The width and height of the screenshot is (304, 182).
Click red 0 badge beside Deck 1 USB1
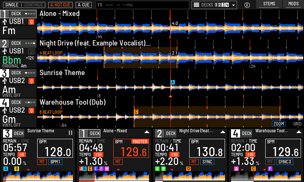click(32, 22)
